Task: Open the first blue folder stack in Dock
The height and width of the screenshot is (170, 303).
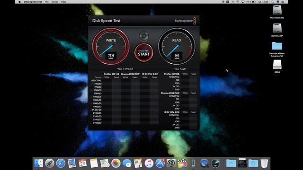Action: pyautogui.click(x=231, y=163)
